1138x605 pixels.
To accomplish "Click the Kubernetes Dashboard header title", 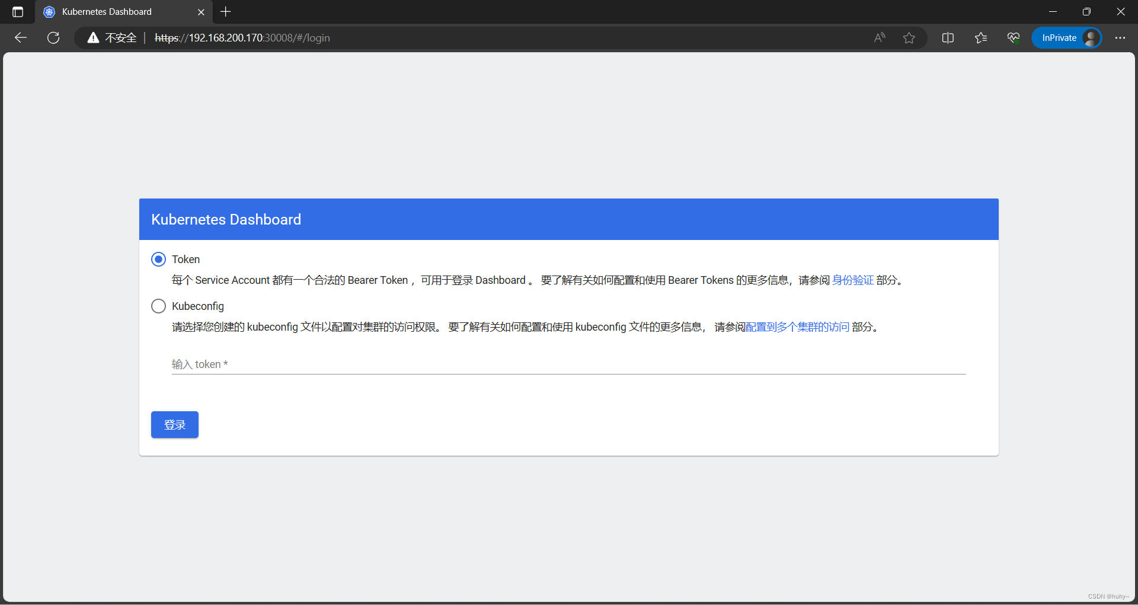I will 226,220.
